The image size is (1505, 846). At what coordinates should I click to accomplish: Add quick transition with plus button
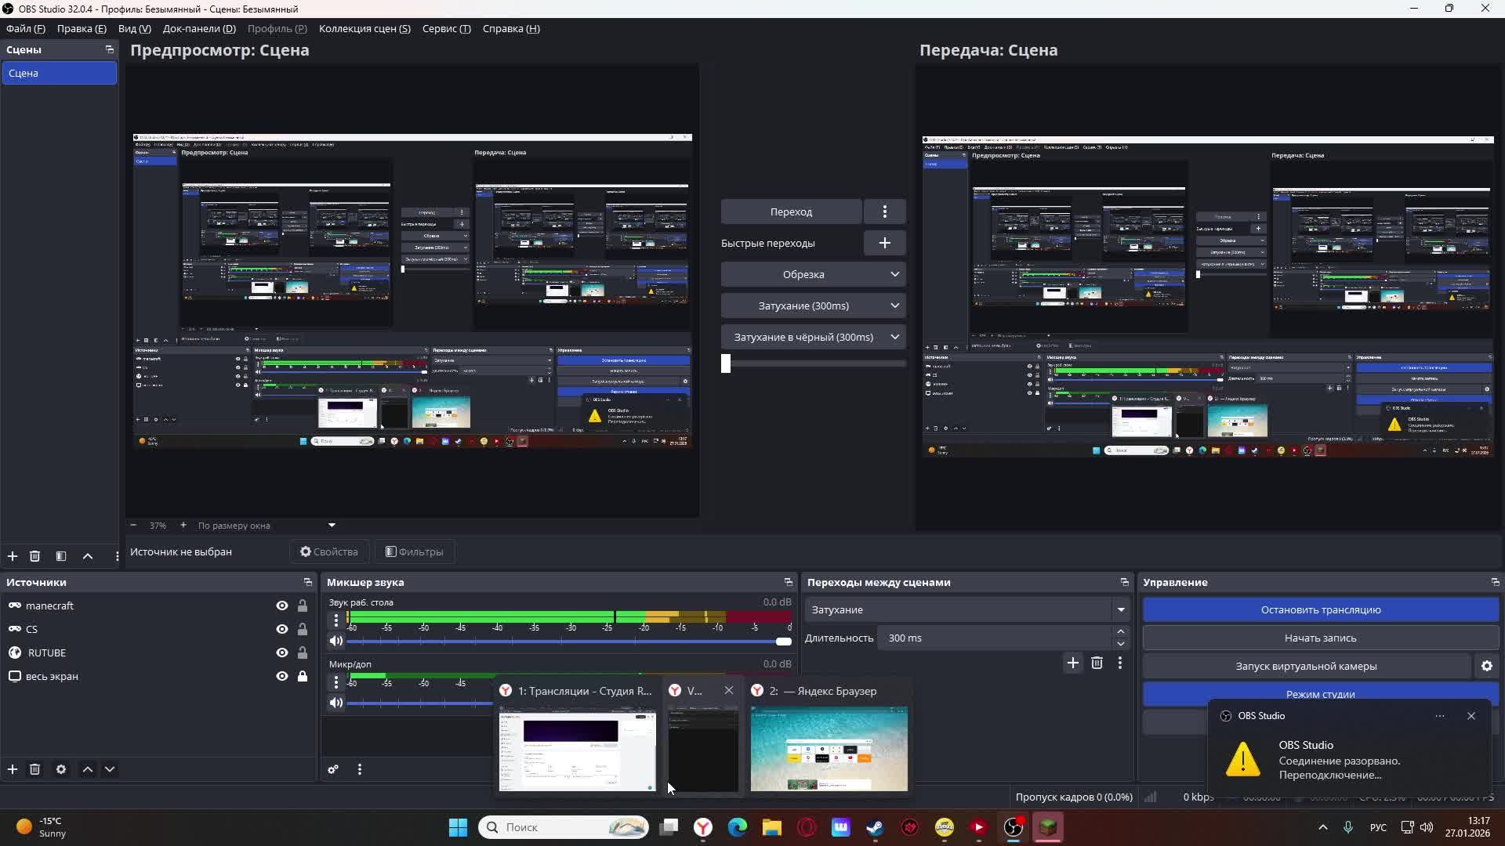[x=884, y=243]
